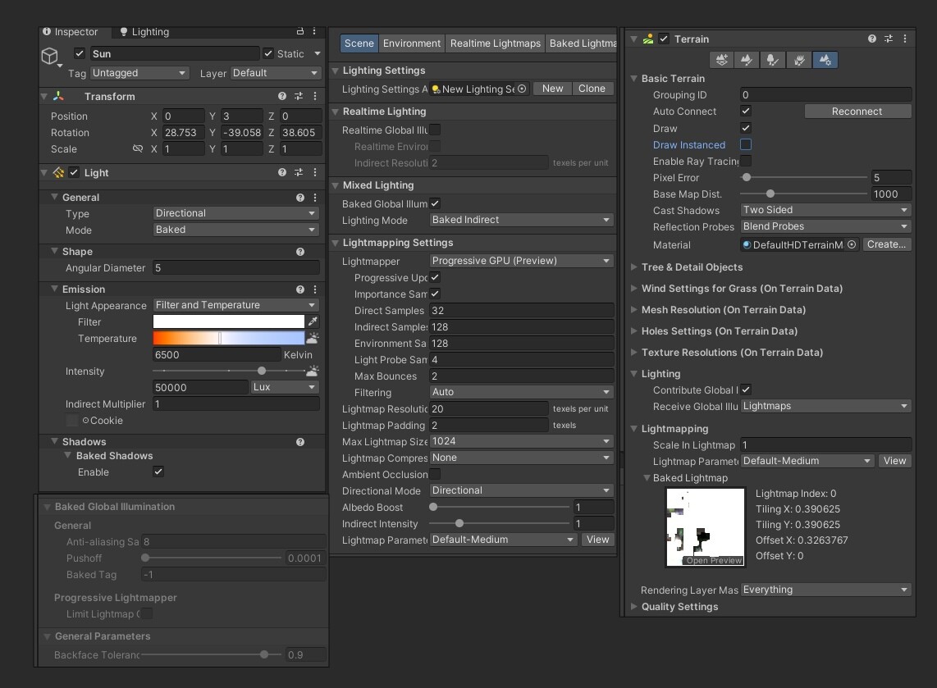The width and height of the screenshot is (937, 688).
Task: Switch to the Realtime Lightmaps tab
Action: 496,43
